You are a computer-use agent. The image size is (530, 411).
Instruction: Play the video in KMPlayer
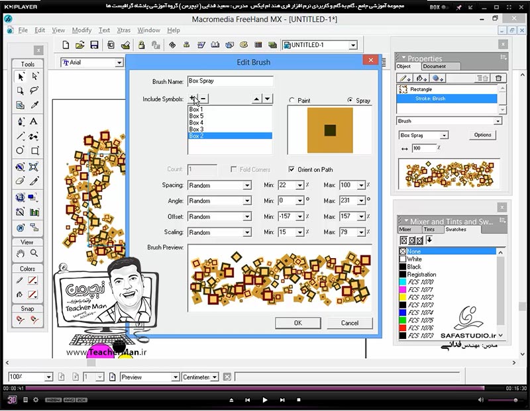(x=264, y=400)
